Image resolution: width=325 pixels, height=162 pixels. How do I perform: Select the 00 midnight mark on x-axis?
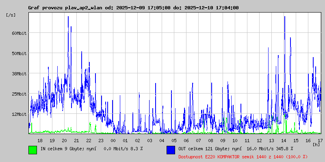113,141
